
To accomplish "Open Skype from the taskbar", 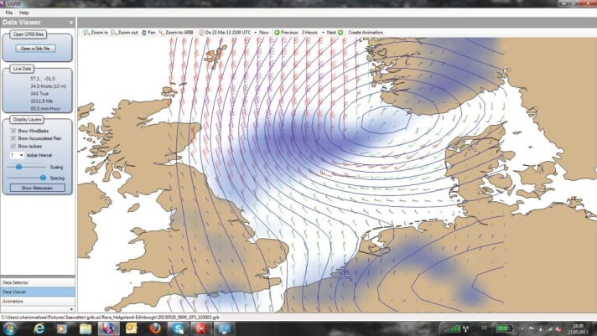I will (179, 328).
